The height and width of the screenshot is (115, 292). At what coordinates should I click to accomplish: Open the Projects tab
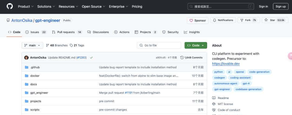tap(146, 32)
